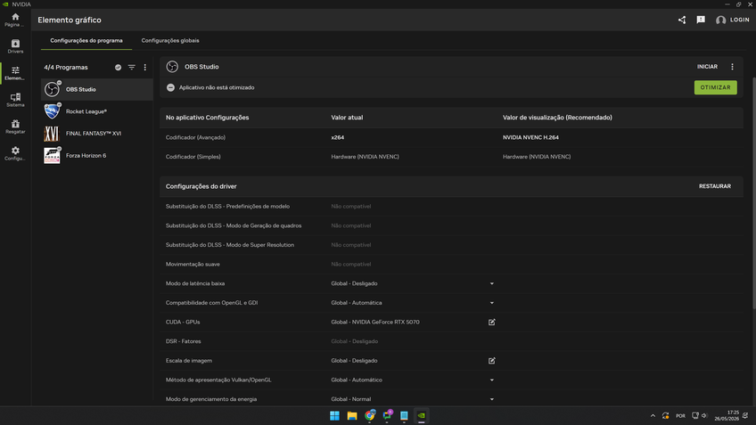Click Global - NVIDIA GeForce RTX 5070 value
Screen dimensions: 756x425
point(375,322)
